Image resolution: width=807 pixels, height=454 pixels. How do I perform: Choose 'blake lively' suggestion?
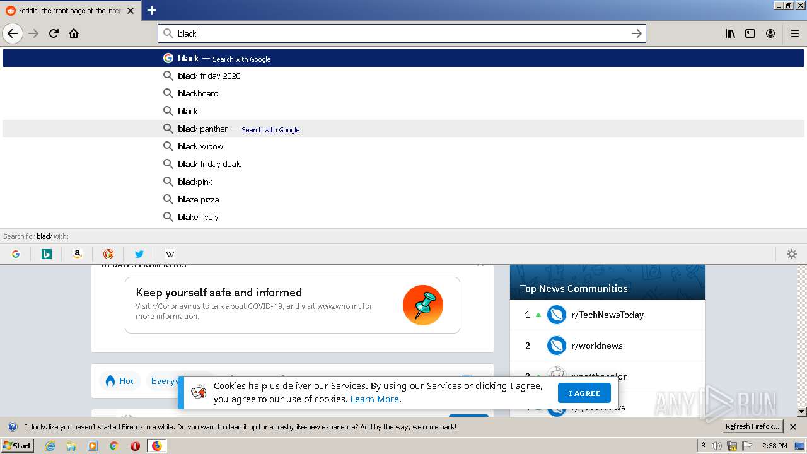(x=403, y=217)
